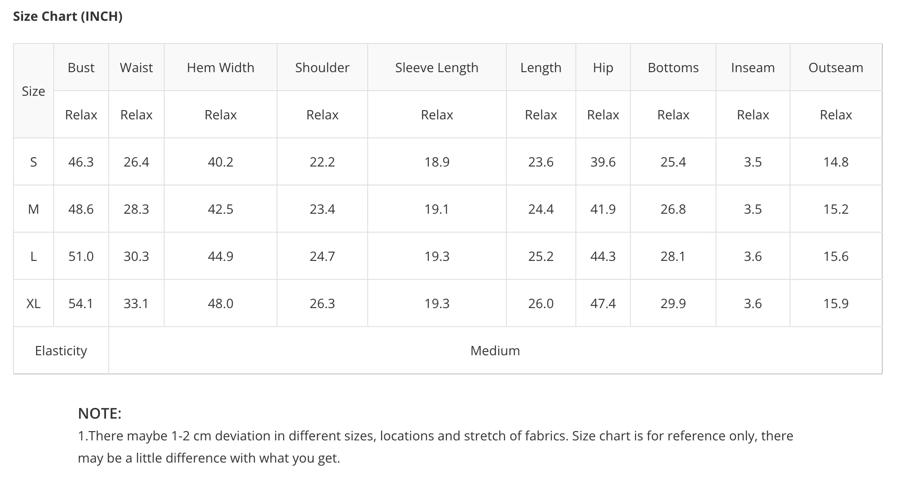Viewport: 901px width, 482px height.
Task: Select the size M row label
Action: (33, 209)
